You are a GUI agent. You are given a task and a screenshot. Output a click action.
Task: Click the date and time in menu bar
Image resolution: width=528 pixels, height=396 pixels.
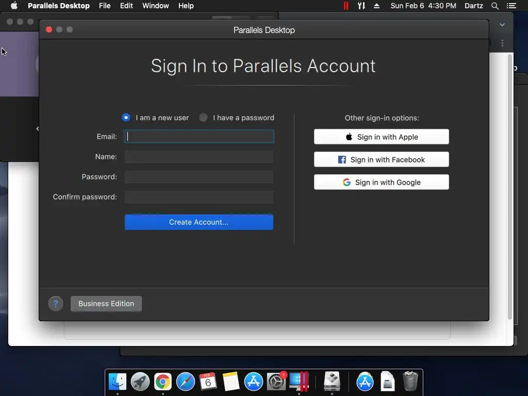point(423,6)
